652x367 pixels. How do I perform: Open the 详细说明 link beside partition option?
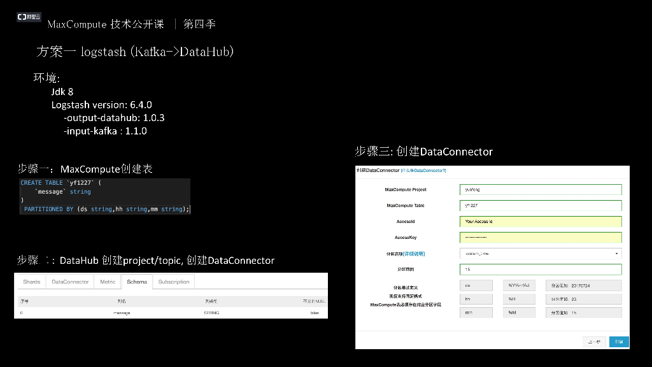[x=414, y=254]
